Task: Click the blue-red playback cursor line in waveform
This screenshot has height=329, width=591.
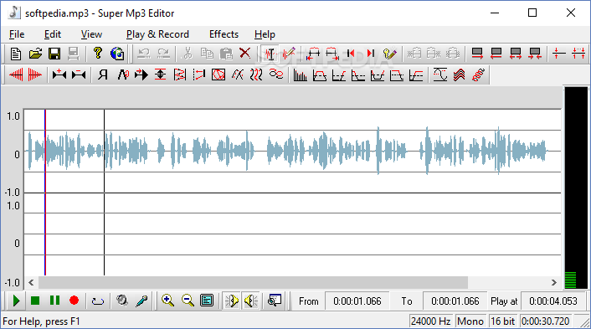Action: click(45, 193)
